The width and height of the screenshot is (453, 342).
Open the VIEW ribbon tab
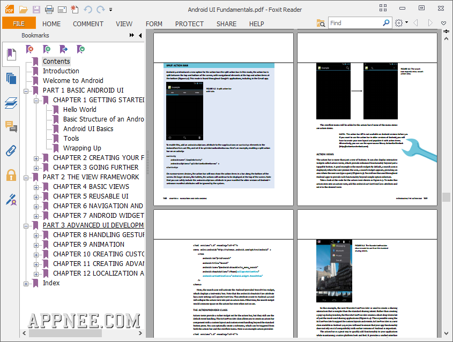pos(124,24)
